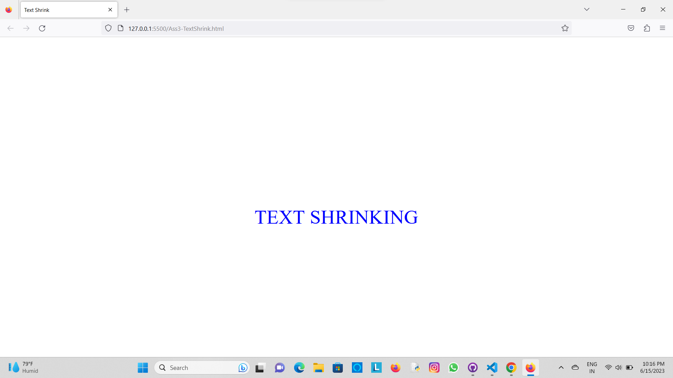Open a new tab with plus button
Screen dimensions: 673x378
[127, 10]
